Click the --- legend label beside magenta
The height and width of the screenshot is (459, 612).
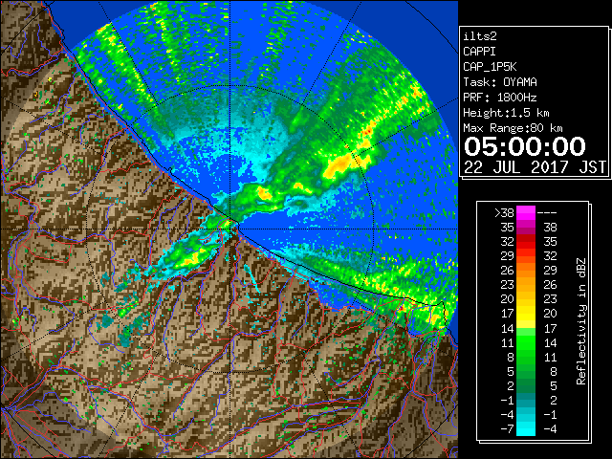pyautogui.click(x=547, y=212)
